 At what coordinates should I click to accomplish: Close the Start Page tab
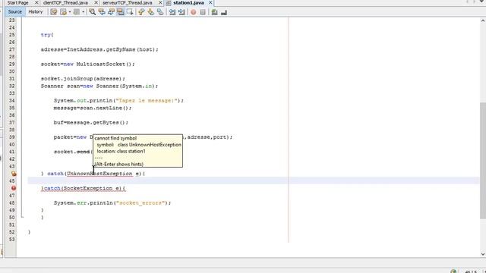36,2
